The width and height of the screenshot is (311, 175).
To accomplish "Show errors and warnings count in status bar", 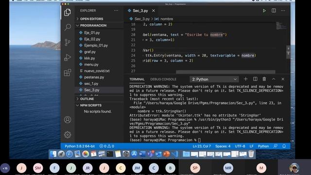I will click(107, 146).
